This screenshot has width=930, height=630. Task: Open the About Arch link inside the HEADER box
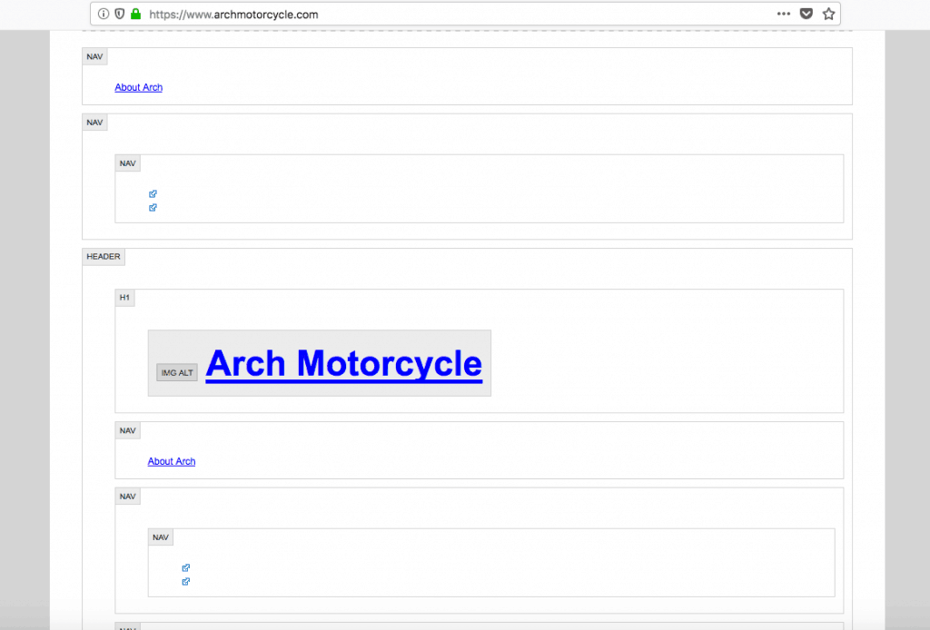coord(172,461)
